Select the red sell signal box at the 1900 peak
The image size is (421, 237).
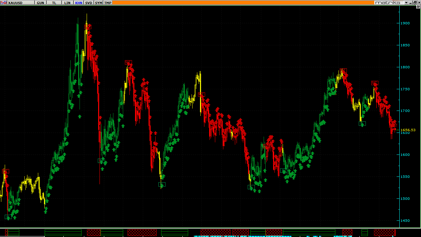click(88, 27)
